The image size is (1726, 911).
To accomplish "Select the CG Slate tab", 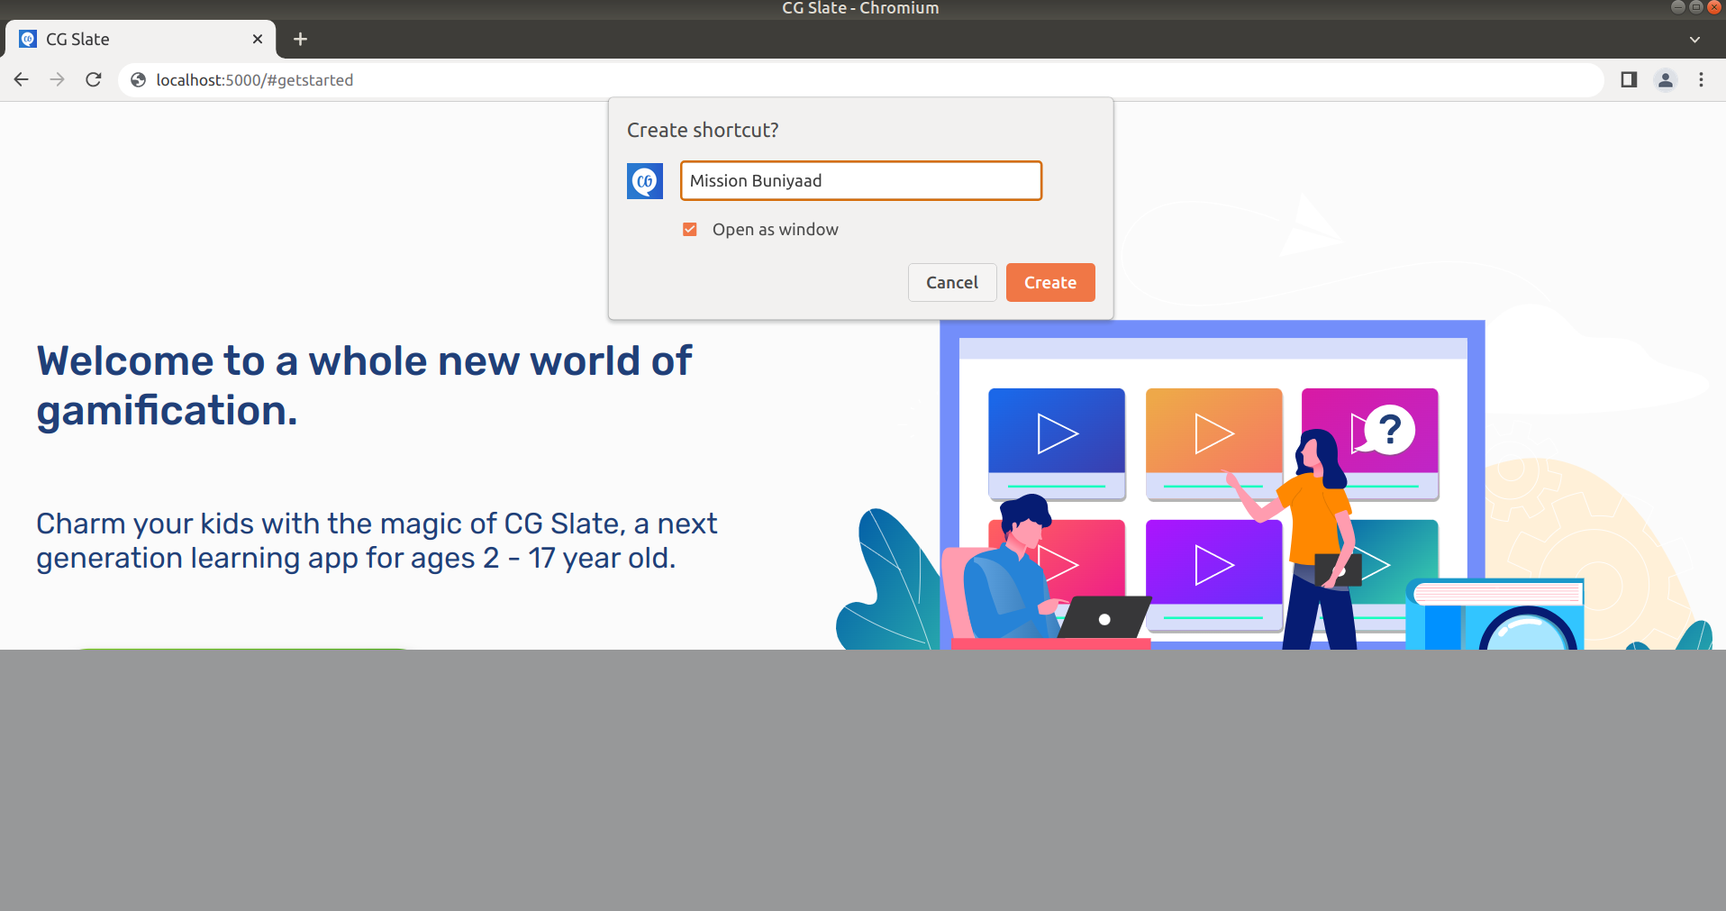I will (x=141, y=39).
